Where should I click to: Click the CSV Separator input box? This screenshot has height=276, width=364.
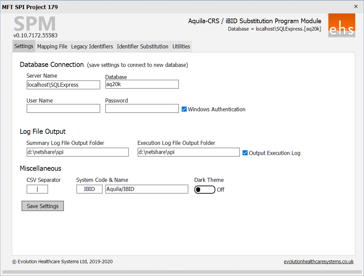click(x=37, y=189)
